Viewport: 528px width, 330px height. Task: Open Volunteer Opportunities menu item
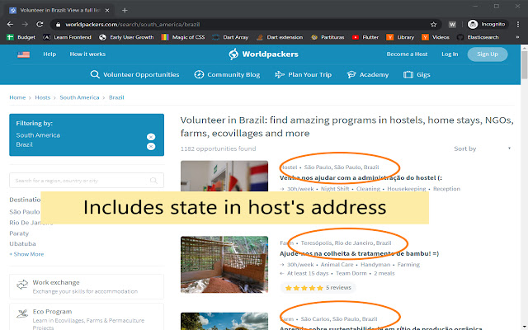click(x=134, y=74)
